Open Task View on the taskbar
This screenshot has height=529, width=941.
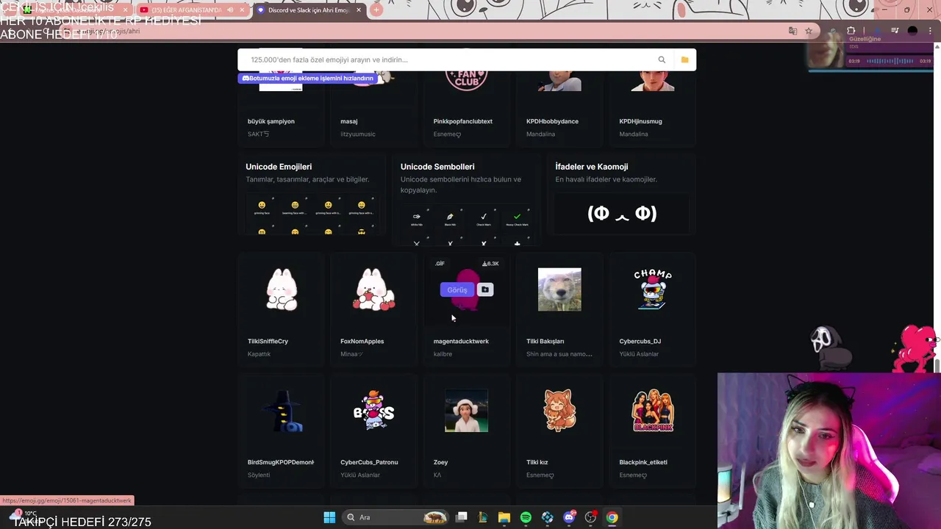pyautogui.click(x=461, y=517)
